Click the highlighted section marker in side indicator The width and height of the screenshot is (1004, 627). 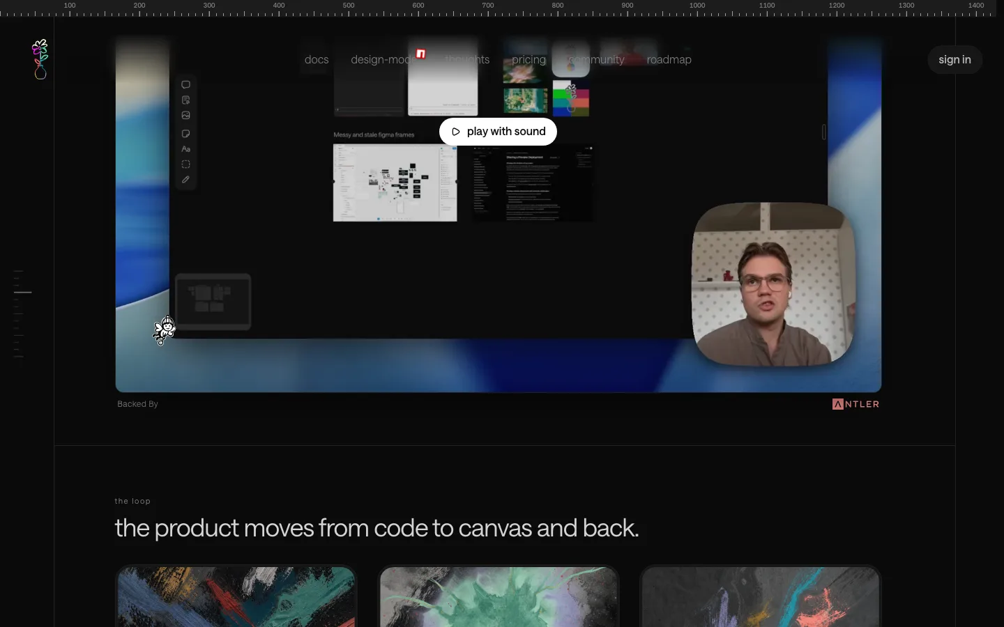[x=23, y=293]
